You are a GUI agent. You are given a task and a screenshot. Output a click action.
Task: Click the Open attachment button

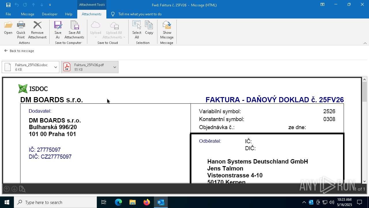pos(8,28)
